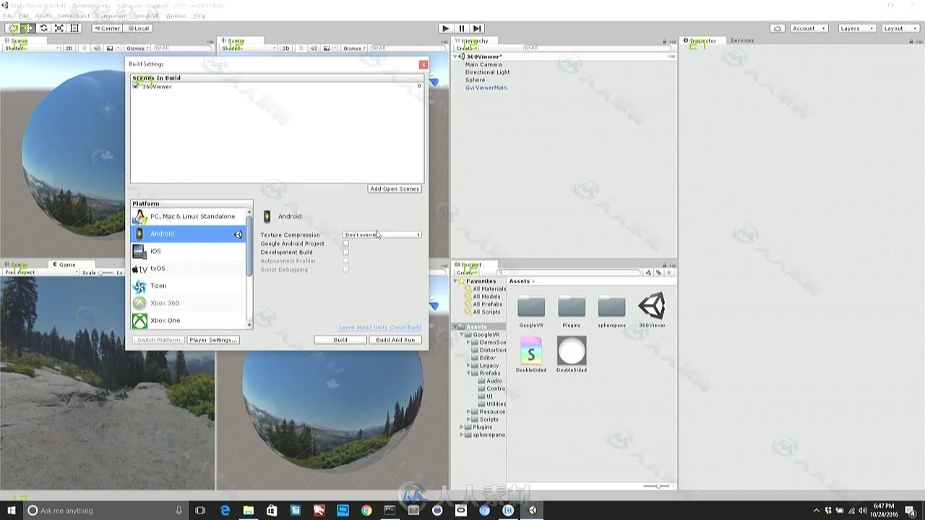Click the Player Settings button
The image size is (925, 520).
point(213,339)
